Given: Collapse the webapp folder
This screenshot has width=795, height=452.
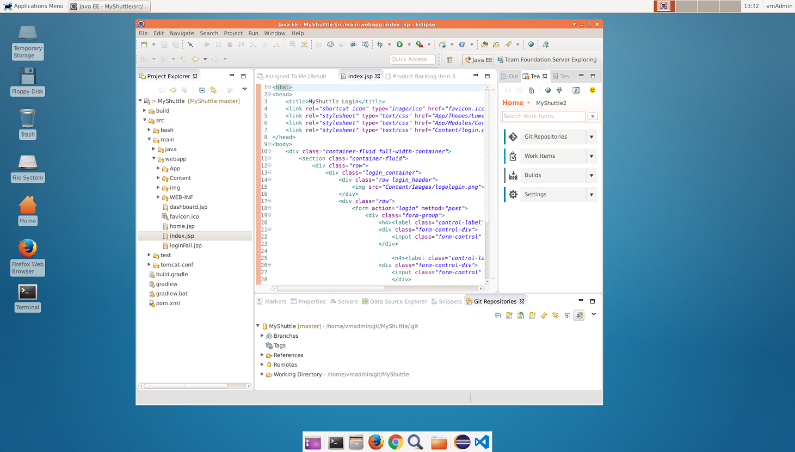Looking at the screenshot, I should (154, 159).
